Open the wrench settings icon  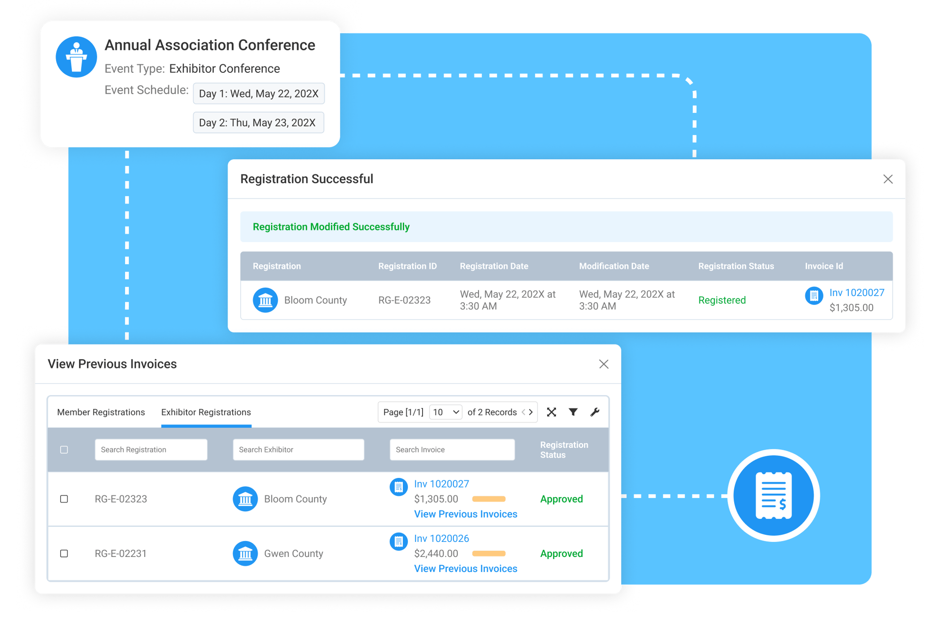(595, 412)
